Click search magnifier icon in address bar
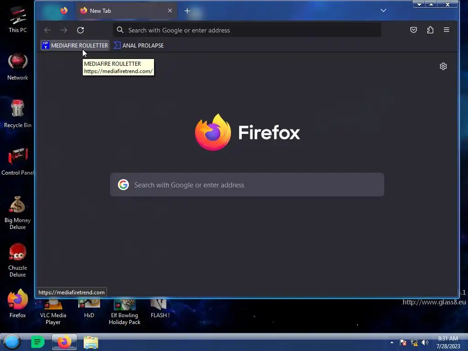Viewport: 468px width, 351px height. click(x=120, y=30)
